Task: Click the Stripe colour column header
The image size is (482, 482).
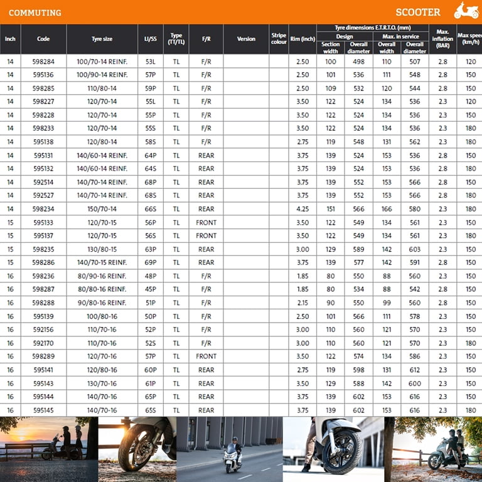Action: point(279,39)
